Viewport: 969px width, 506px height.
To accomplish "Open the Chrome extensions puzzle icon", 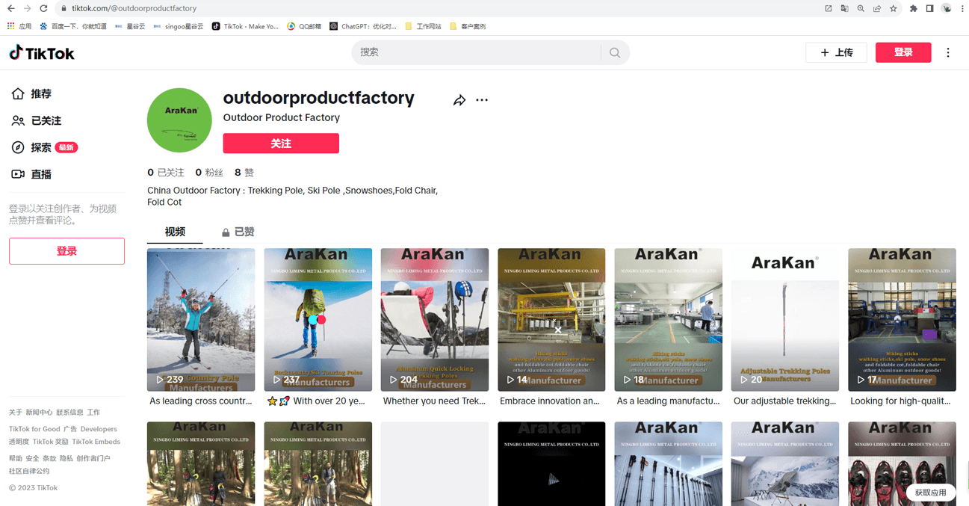I will 914,8.
